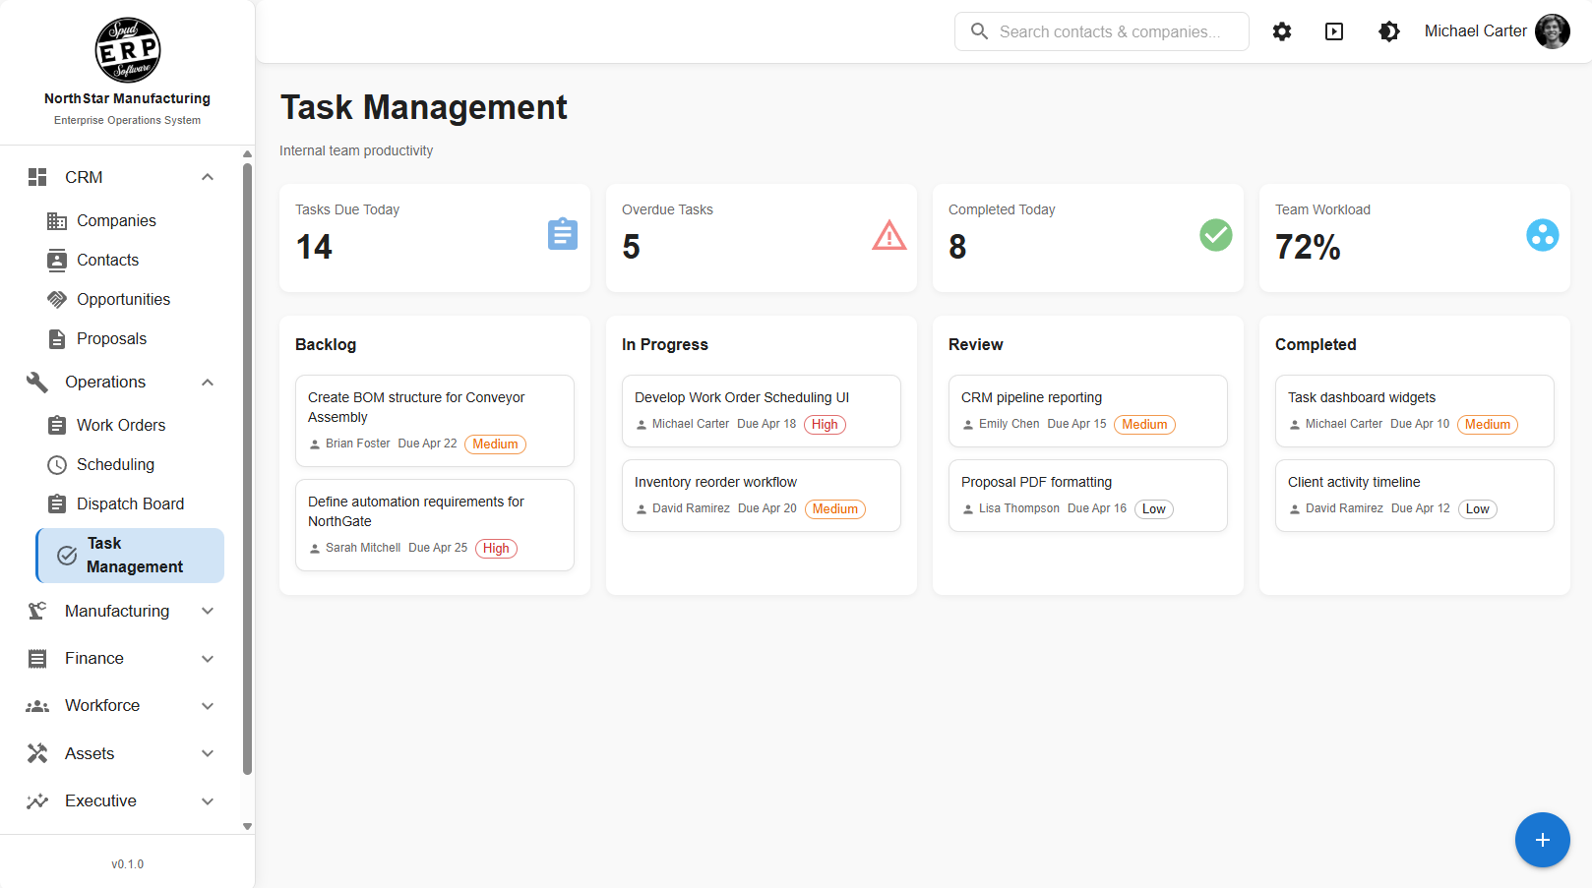
Task: Open Develop Work Order Scheduling UI task
Action: (762, 411)
